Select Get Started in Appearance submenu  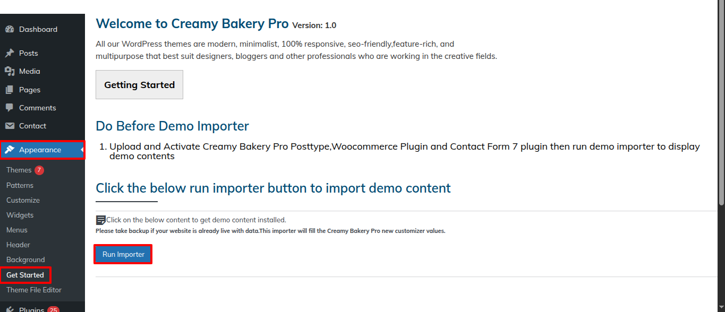coord(25,275)
